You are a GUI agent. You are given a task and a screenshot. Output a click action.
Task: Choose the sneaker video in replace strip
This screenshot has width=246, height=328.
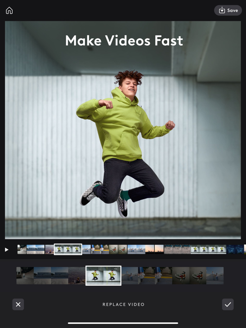189,275
